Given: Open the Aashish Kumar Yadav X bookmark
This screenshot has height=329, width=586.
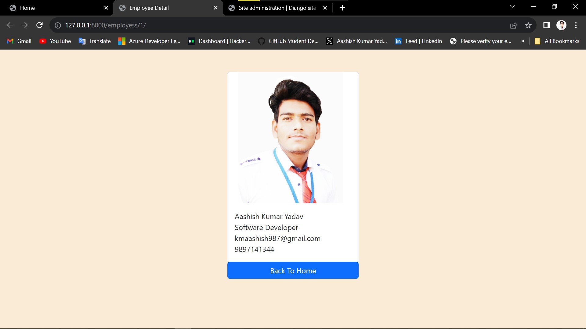Looking at the screenshot, I should coord(356,41).
